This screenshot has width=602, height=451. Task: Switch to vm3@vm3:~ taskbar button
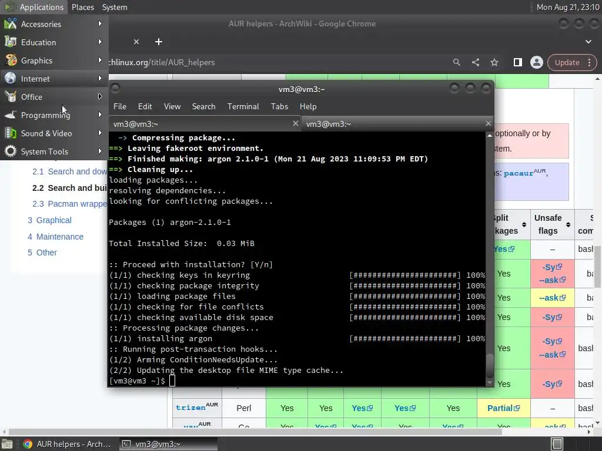tap(168, 444)
